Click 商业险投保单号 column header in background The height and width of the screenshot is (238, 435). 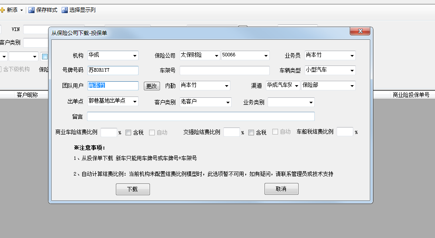point(411,95)
